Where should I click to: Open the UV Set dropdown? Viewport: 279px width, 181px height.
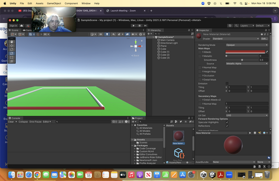[x=247, y=115]
